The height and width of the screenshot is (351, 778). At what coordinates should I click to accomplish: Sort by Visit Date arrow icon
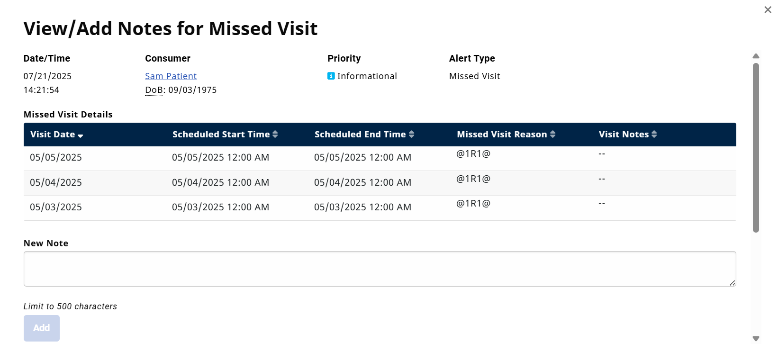tap(81, 136)
